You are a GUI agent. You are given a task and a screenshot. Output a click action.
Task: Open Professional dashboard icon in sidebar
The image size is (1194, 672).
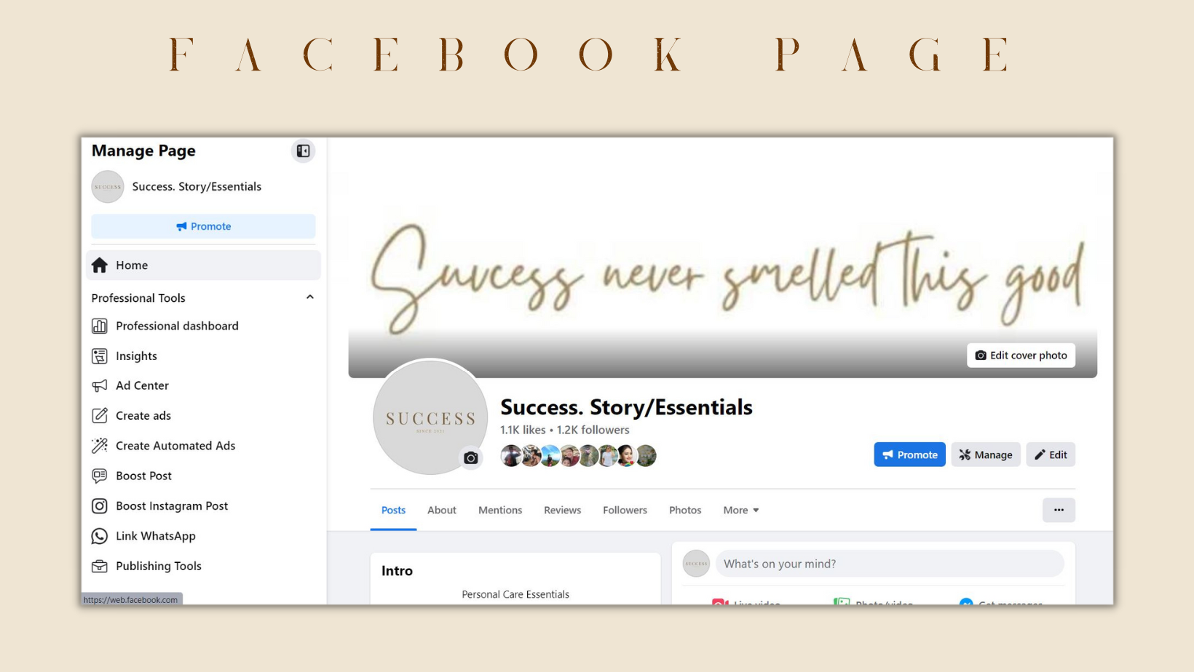coord(100,326)
